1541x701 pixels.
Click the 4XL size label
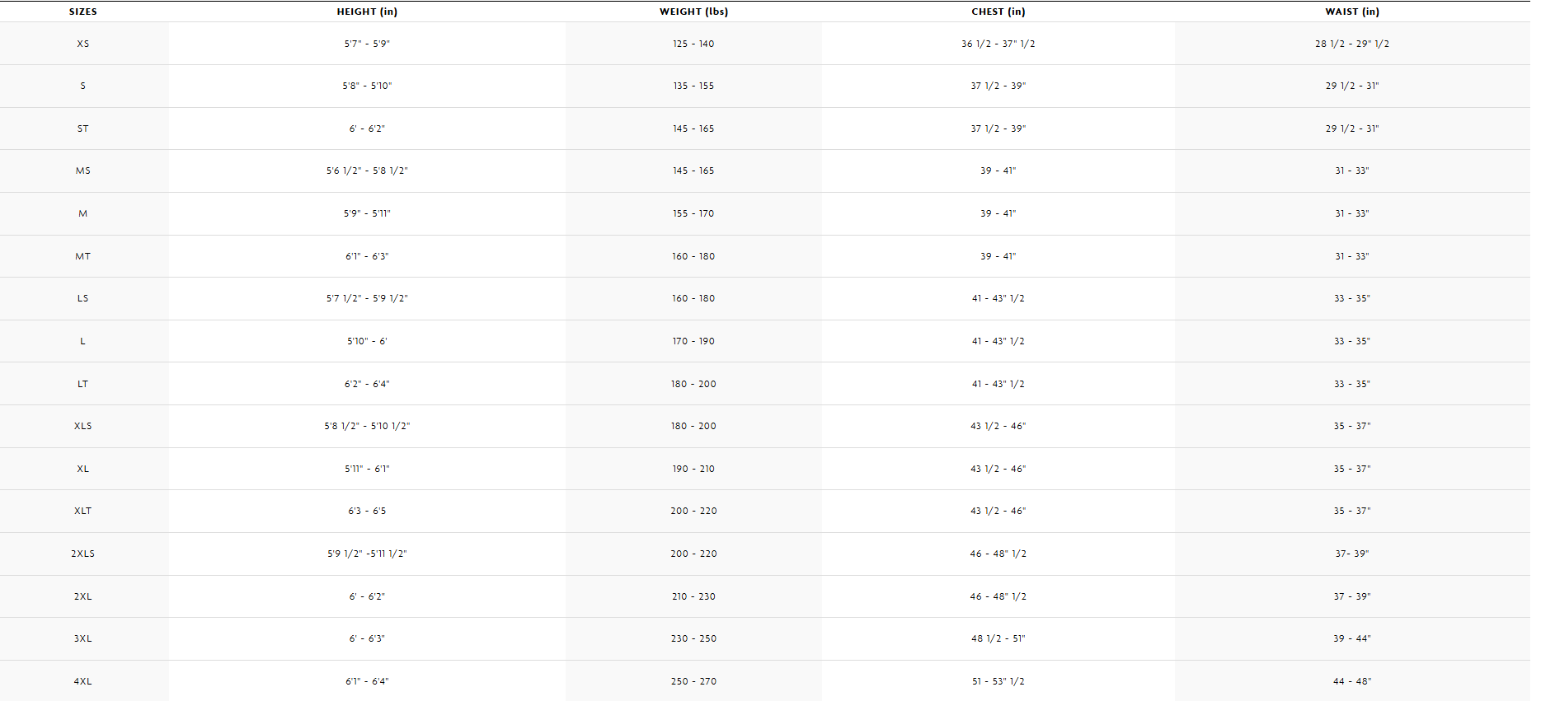[82, 681]
